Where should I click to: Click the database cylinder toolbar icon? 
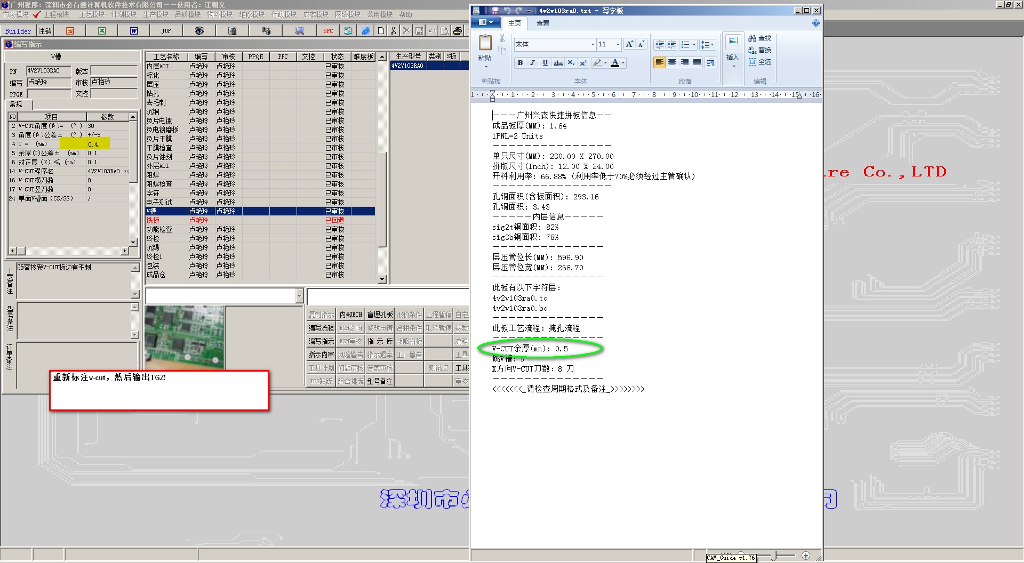coord(232,31)
